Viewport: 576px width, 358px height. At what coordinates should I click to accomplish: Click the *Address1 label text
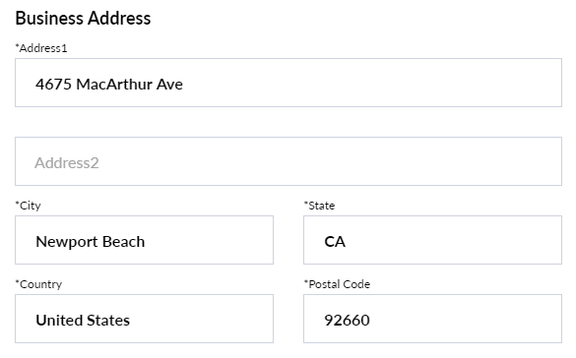[x=41, y=48]
